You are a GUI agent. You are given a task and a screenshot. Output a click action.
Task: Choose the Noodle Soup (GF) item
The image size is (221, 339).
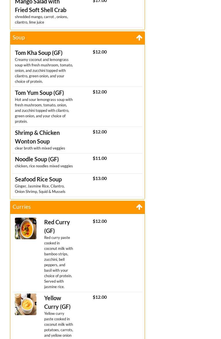(37, 159)
